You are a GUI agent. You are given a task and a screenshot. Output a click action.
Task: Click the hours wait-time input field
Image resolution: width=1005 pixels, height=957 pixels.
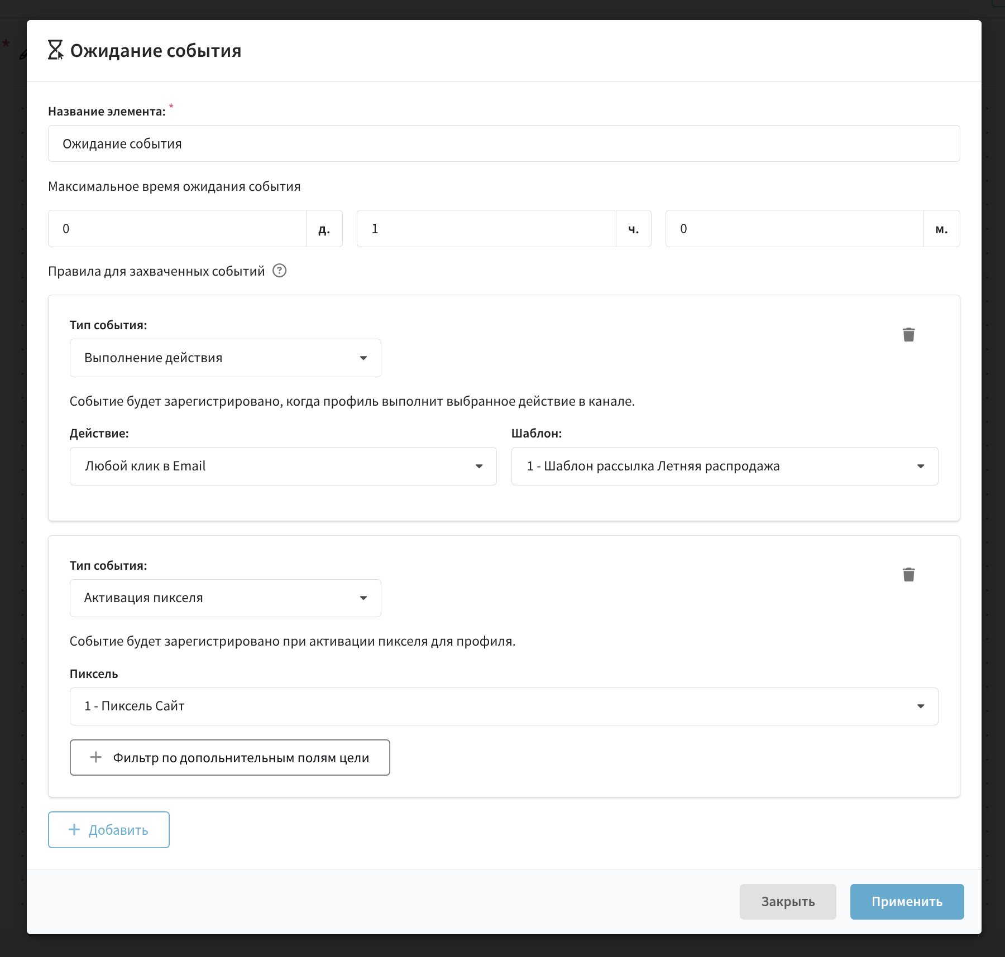[x=486, y=229]
